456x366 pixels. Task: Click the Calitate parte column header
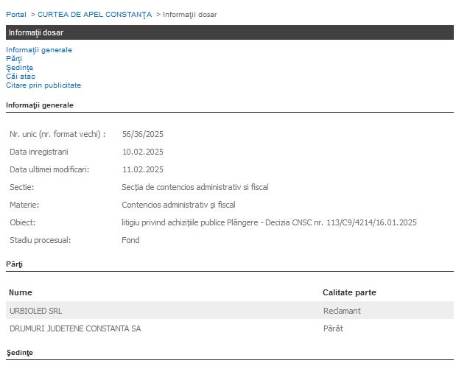(349, 292)
